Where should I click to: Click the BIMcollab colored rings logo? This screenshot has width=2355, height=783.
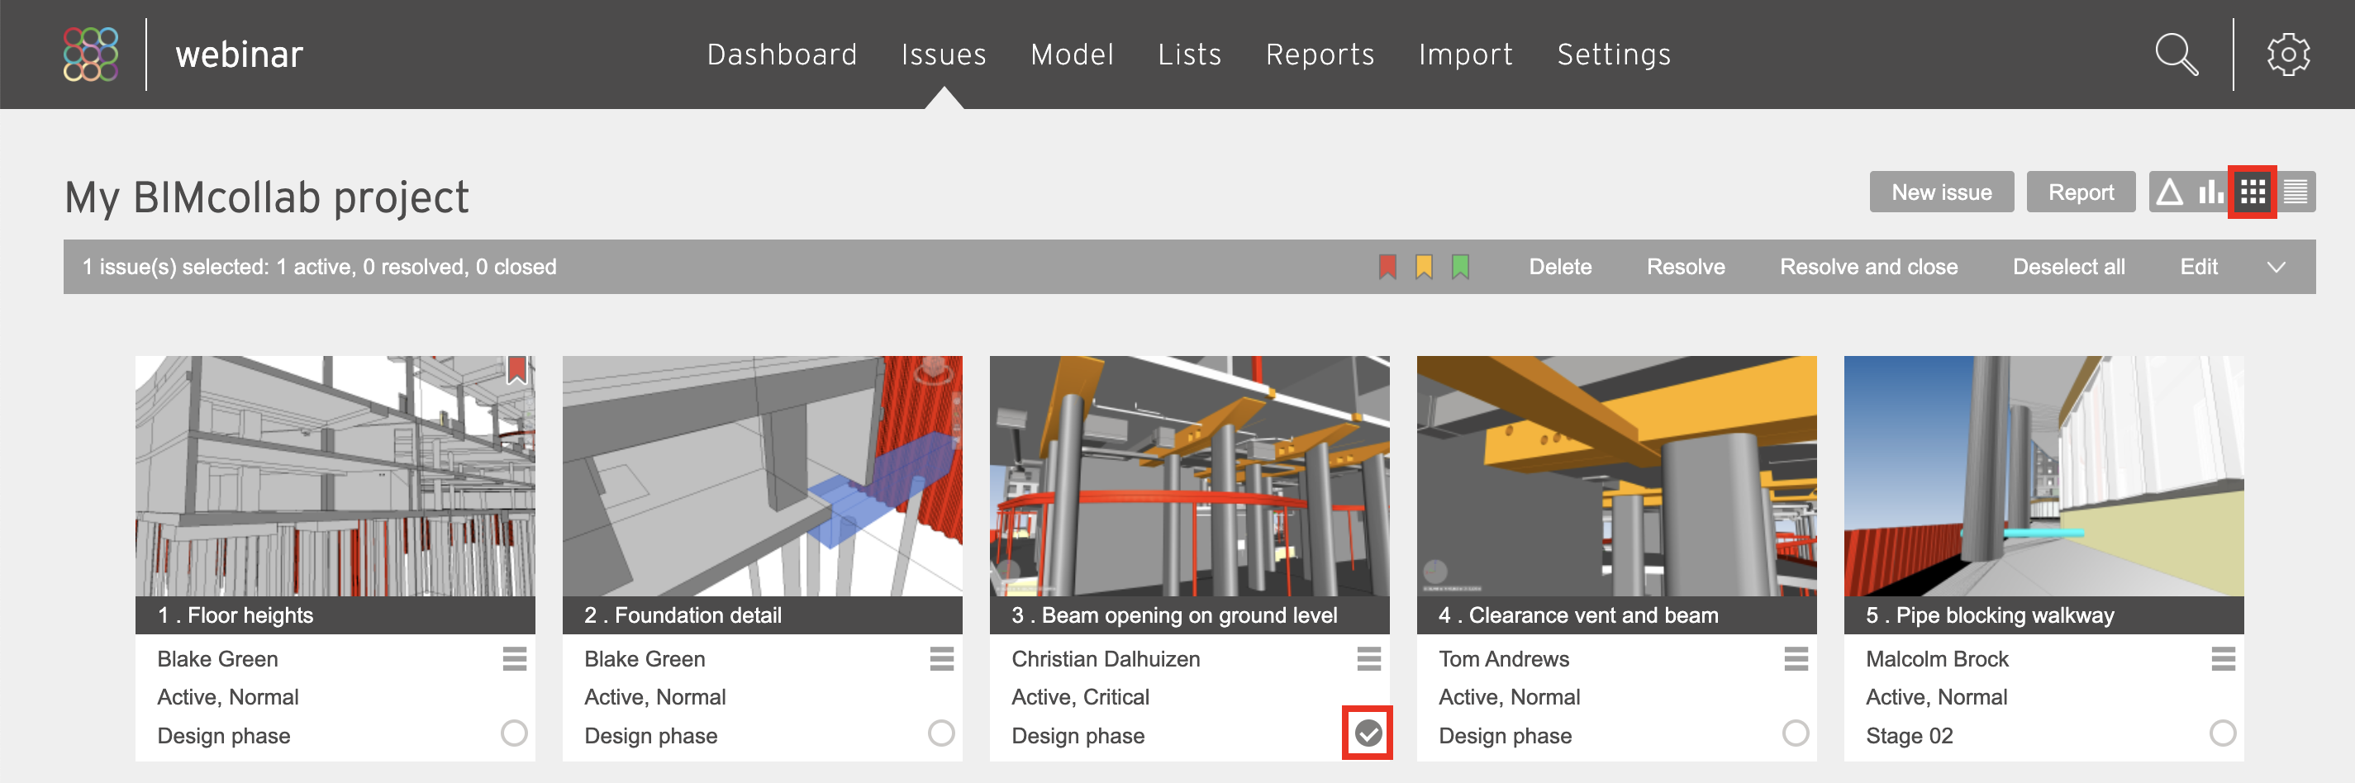[91, 54]
